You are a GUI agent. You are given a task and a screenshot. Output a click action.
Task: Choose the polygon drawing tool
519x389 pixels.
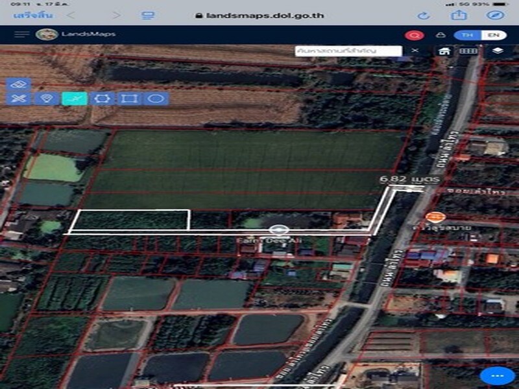click(x=103, y=99)
